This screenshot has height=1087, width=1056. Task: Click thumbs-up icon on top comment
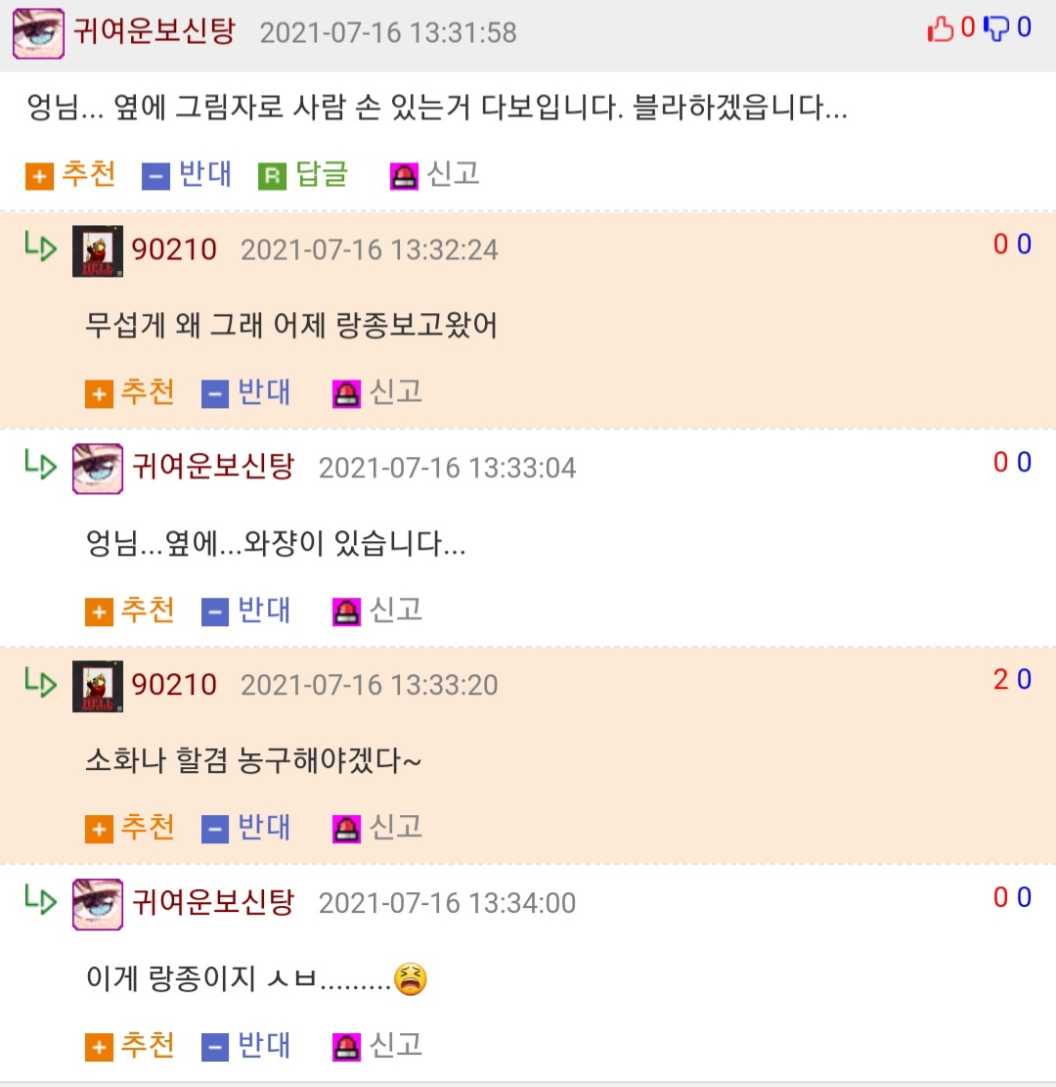(x=940, y=29)
